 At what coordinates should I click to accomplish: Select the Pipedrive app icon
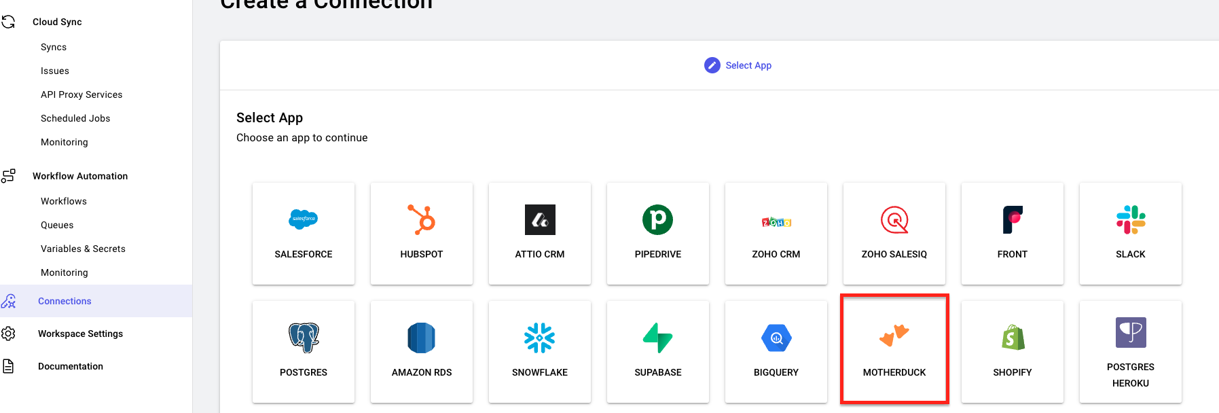[x=657, y=219]
